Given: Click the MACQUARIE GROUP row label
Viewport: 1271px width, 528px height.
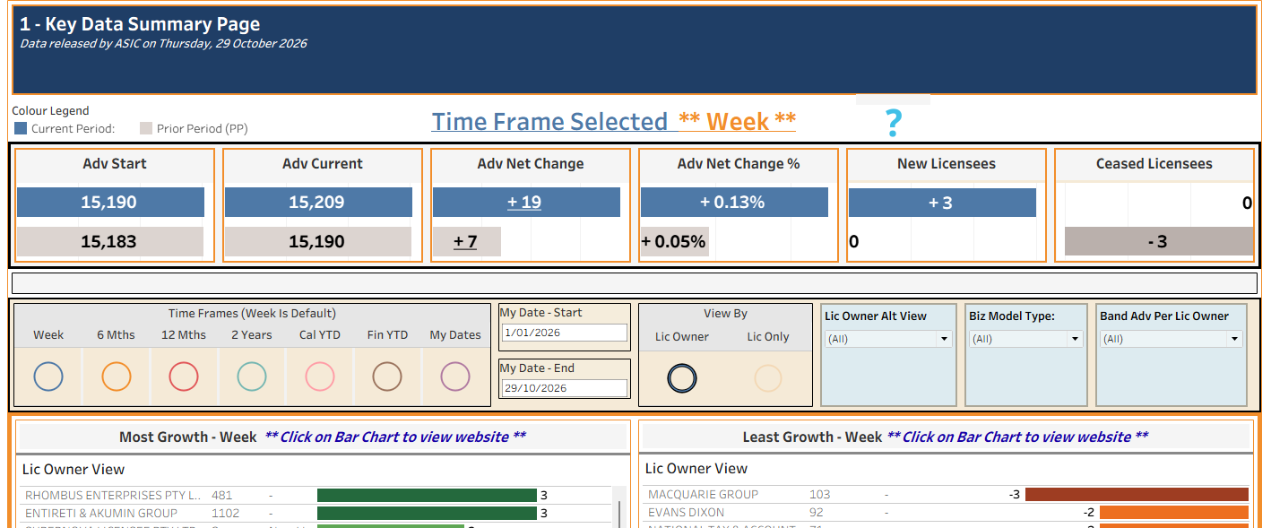Looking at the screenshot, I should [x=704, y=494].
